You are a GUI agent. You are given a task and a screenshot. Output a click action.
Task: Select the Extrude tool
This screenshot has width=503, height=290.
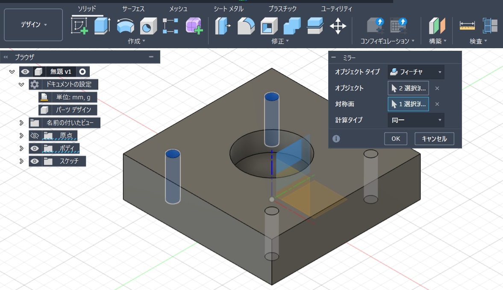click(102, 26)
